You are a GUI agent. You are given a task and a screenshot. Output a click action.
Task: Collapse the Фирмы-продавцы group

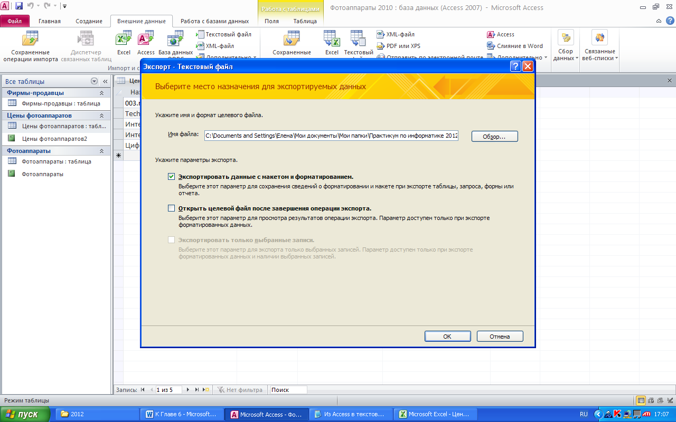click(x=101, y=93)
